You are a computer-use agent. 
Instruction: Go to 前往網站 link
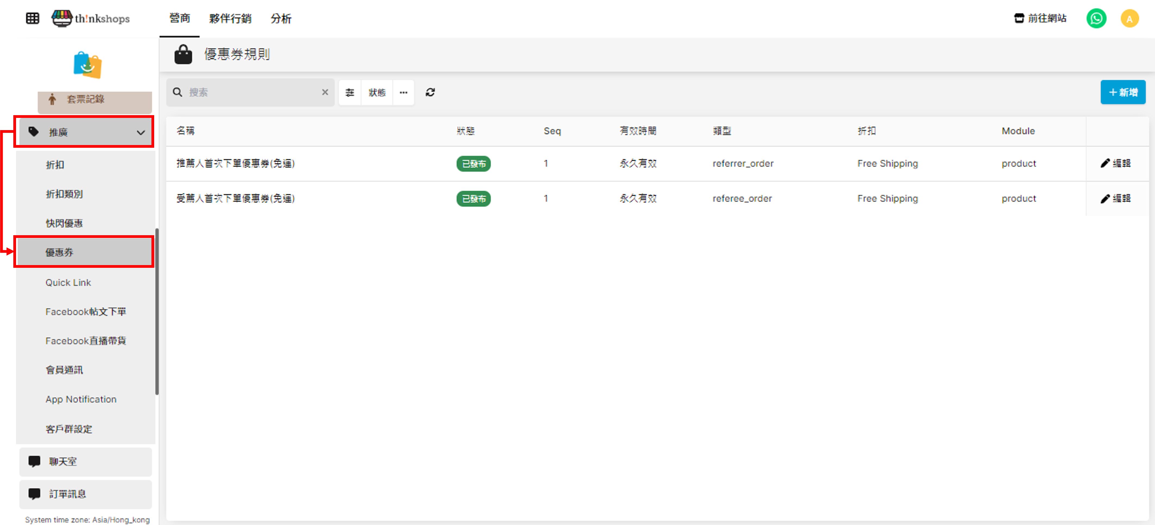click(x=1040, y=18)
